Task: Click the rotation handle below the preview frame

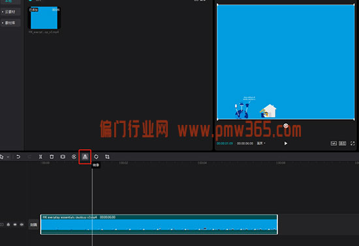Action: (286, 126)
